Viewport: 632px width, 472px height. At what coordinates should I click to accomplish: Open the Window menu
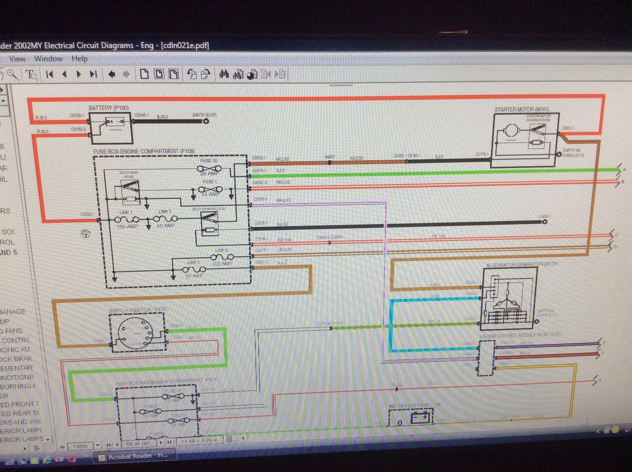48,58
